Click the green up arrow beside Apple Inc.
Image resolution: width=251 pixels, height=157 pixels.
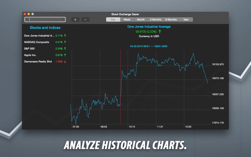65,55
